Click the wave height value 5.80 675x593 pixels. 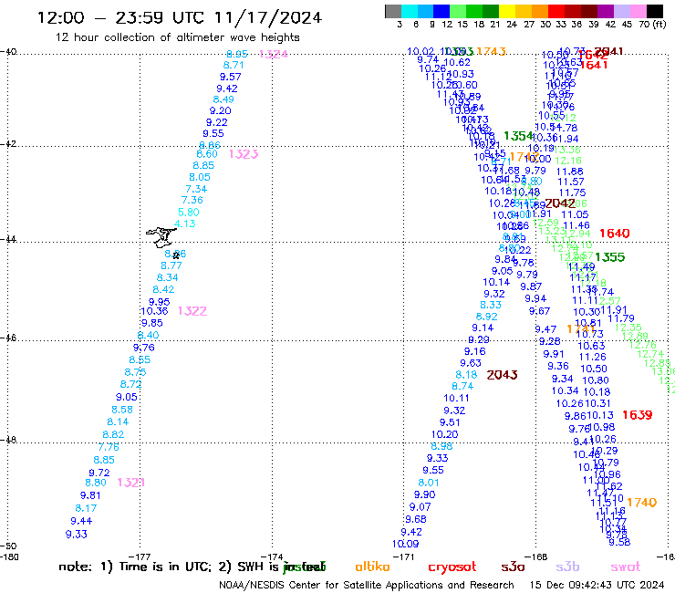coord(189,213)
